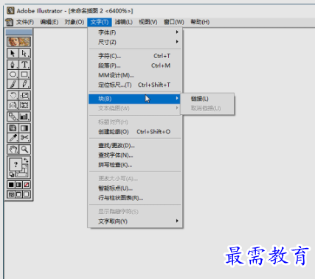This screenshot has height=279, width=315.
Task: Open the 编辑(E) menu
Action: [49, 22]
